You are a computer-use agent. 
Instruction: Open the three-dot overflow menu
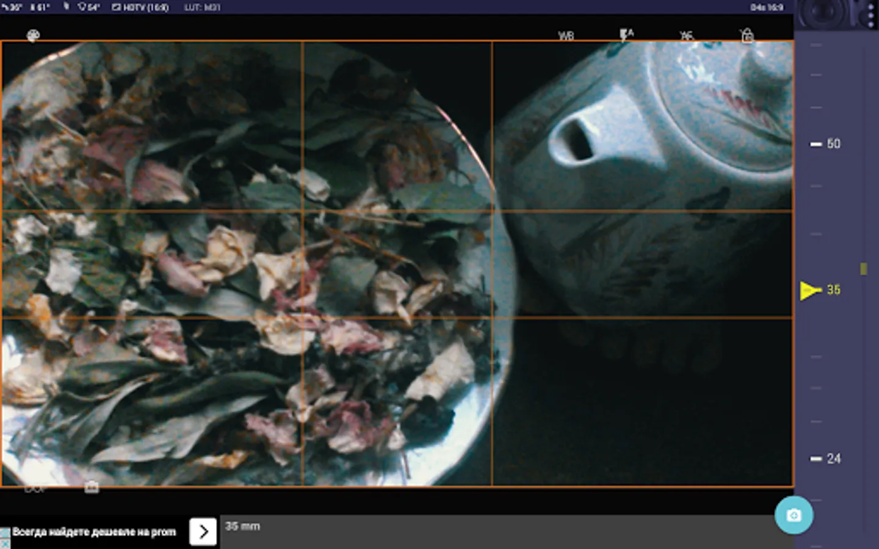tap(870, 14)
